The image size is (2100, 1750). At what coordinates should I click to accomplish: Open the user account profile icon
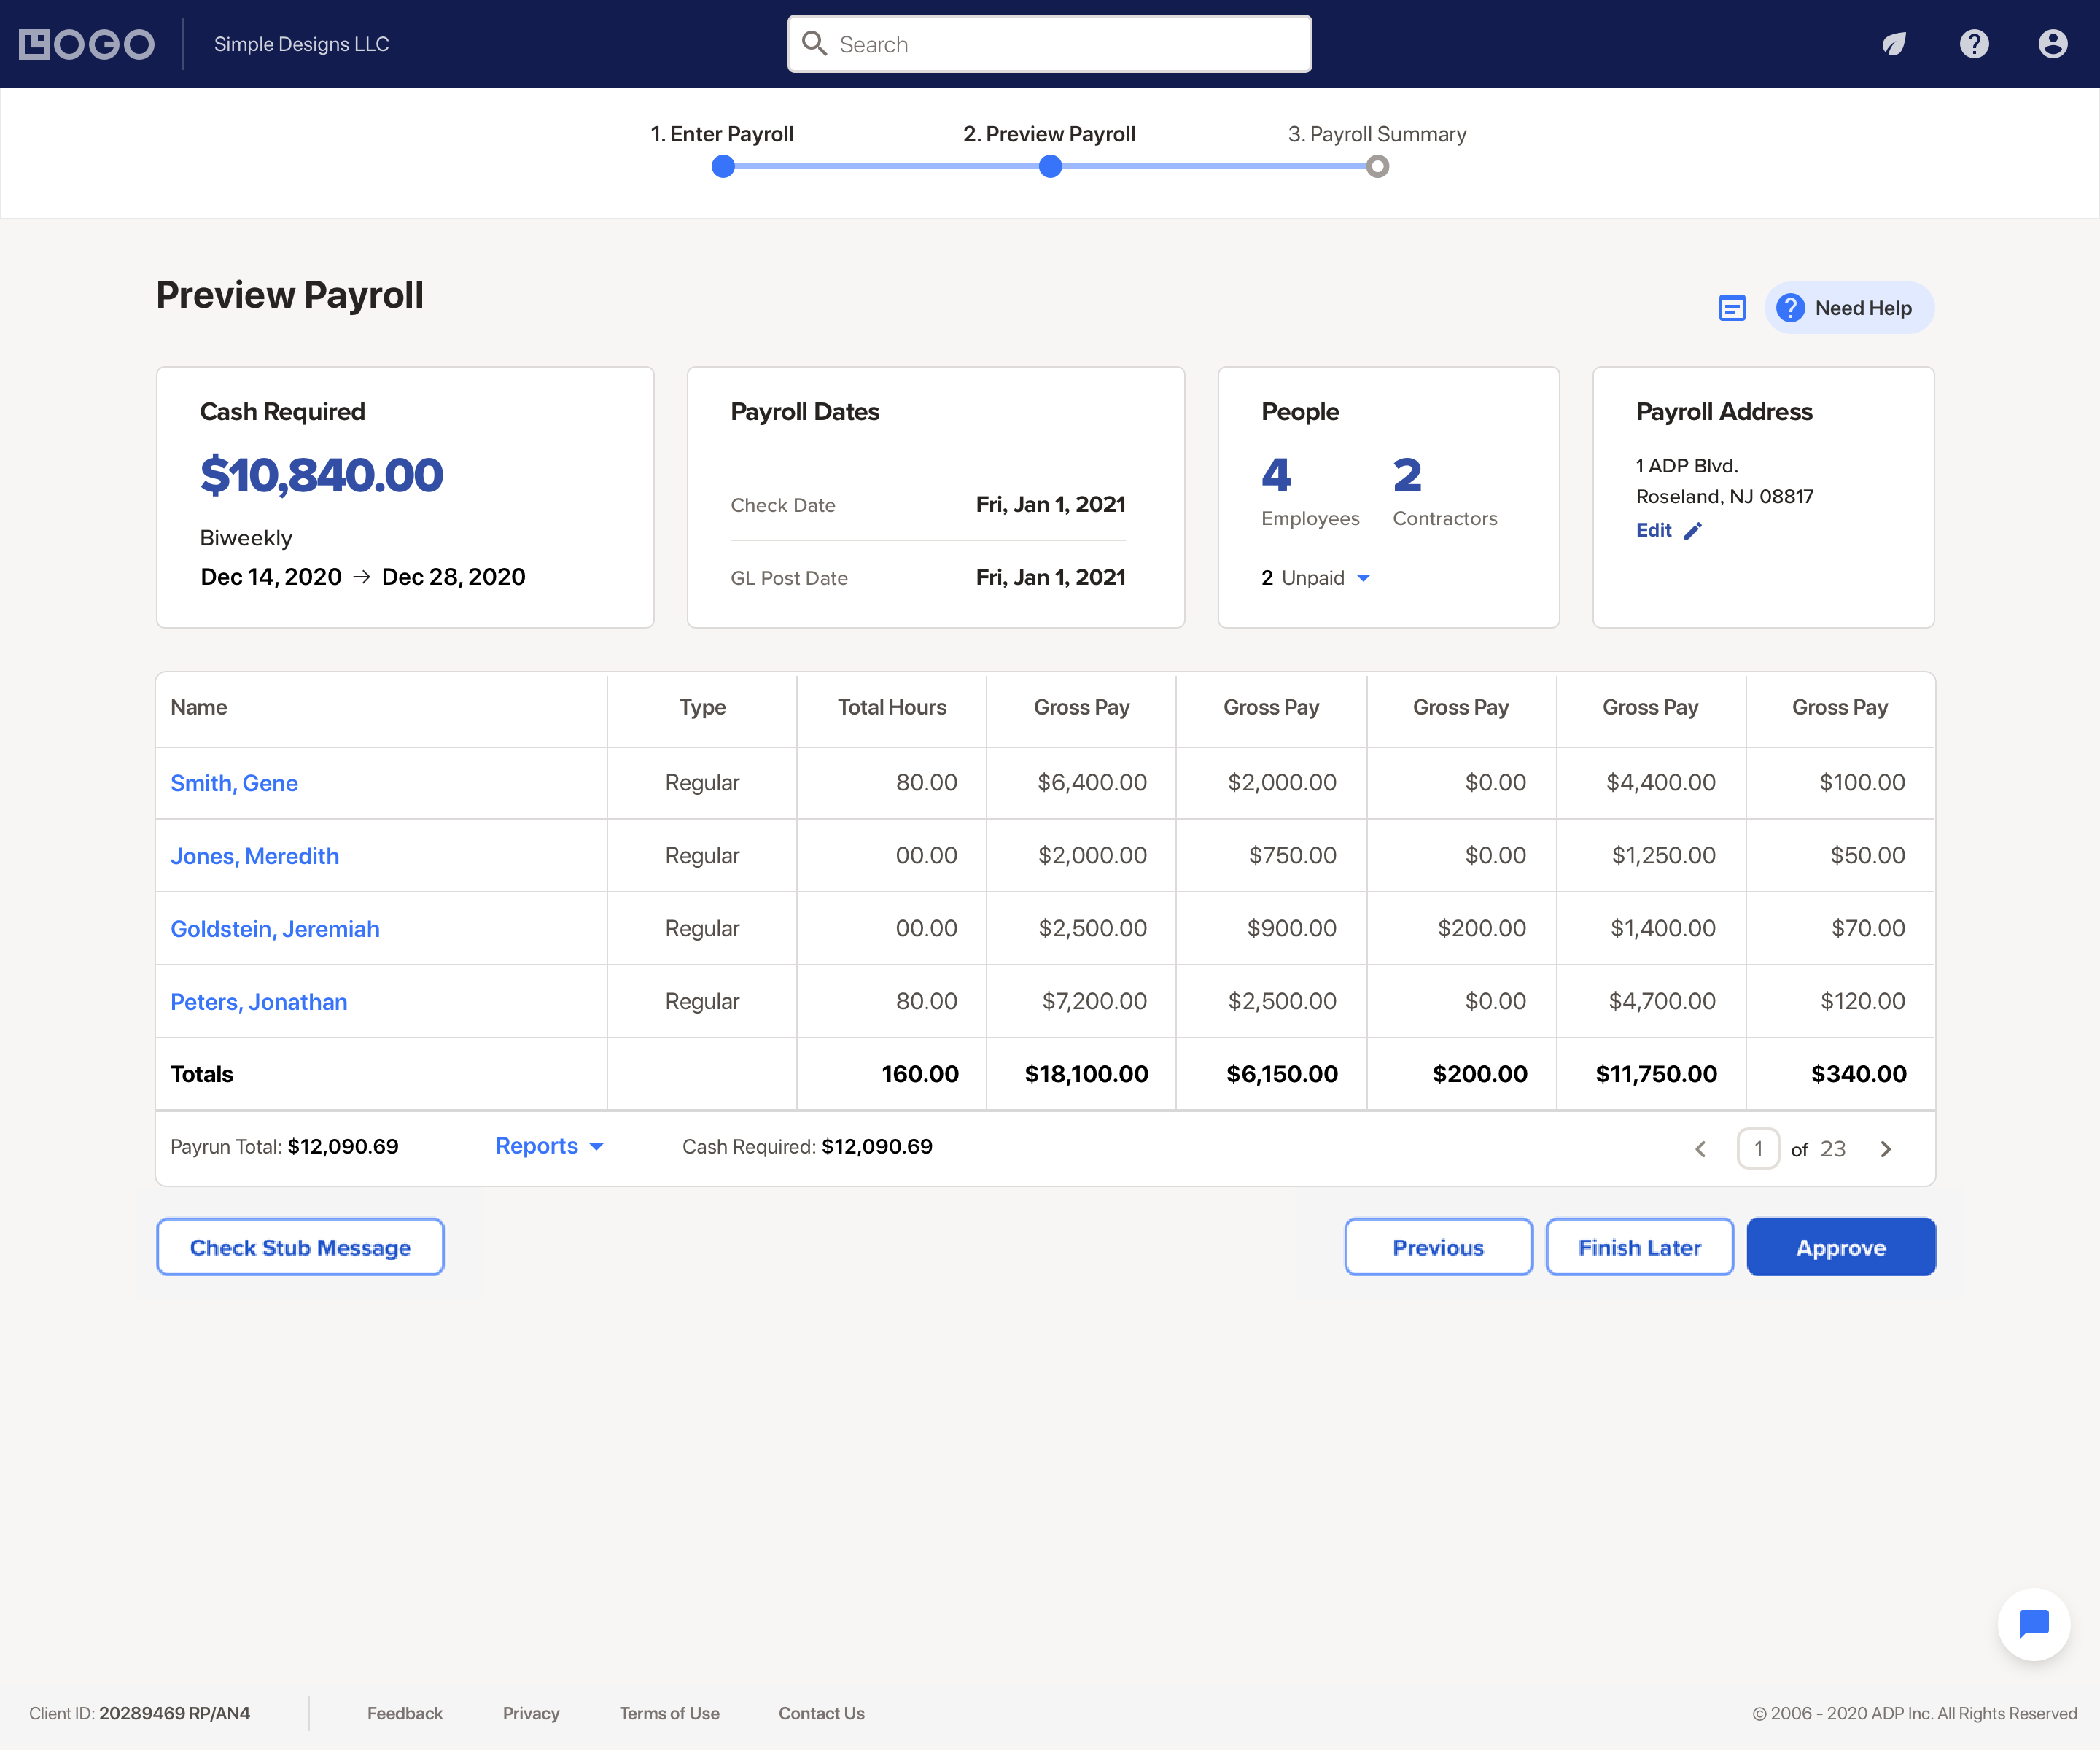(2052, 44)
